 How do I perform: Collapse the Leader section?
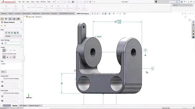[22, 47]
